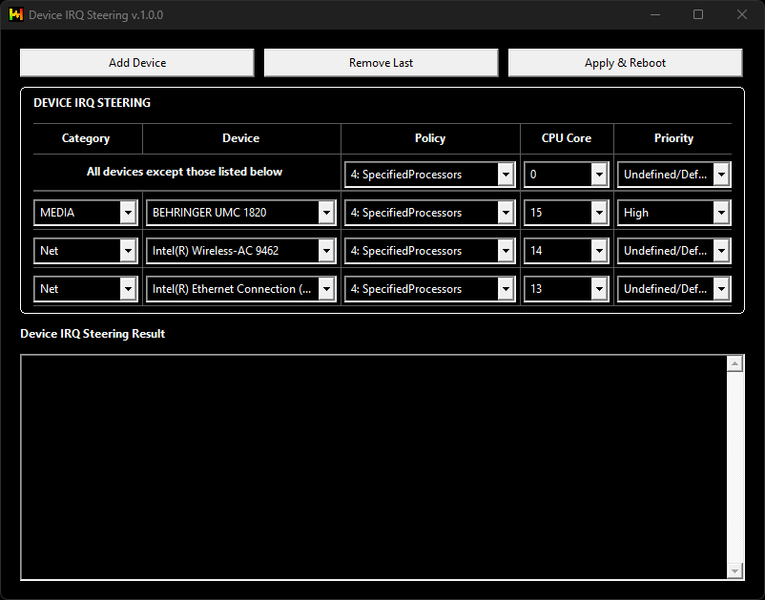The width and height of the screenshot is (765, 600).
Task: Open CPU Core dropdown showing 0
Action: 566,175
